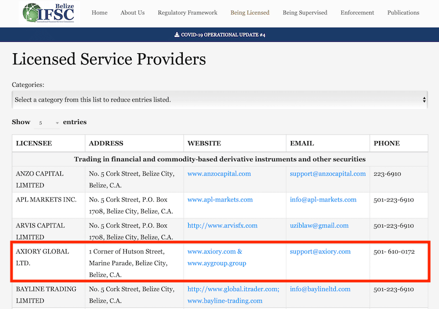Sort by the PHONE column header
This screenshot has height=309, width=439.
point(399,143)
